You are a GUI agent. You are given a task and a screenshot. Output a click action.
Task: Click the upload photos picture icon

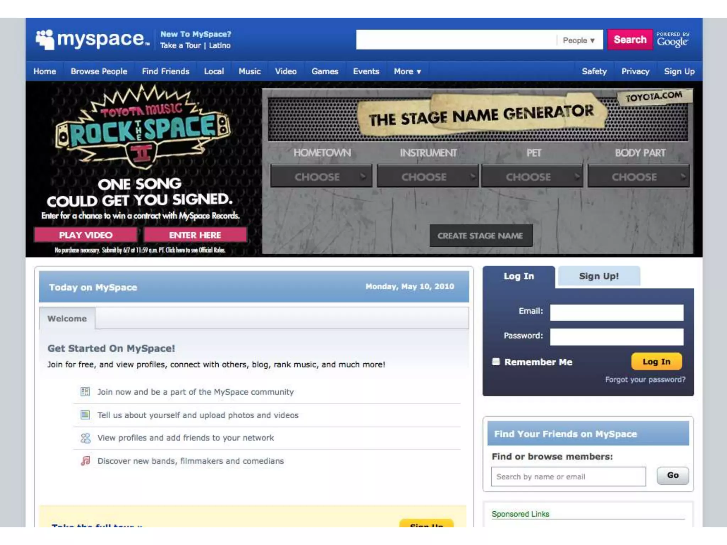(x=85, y=415)
